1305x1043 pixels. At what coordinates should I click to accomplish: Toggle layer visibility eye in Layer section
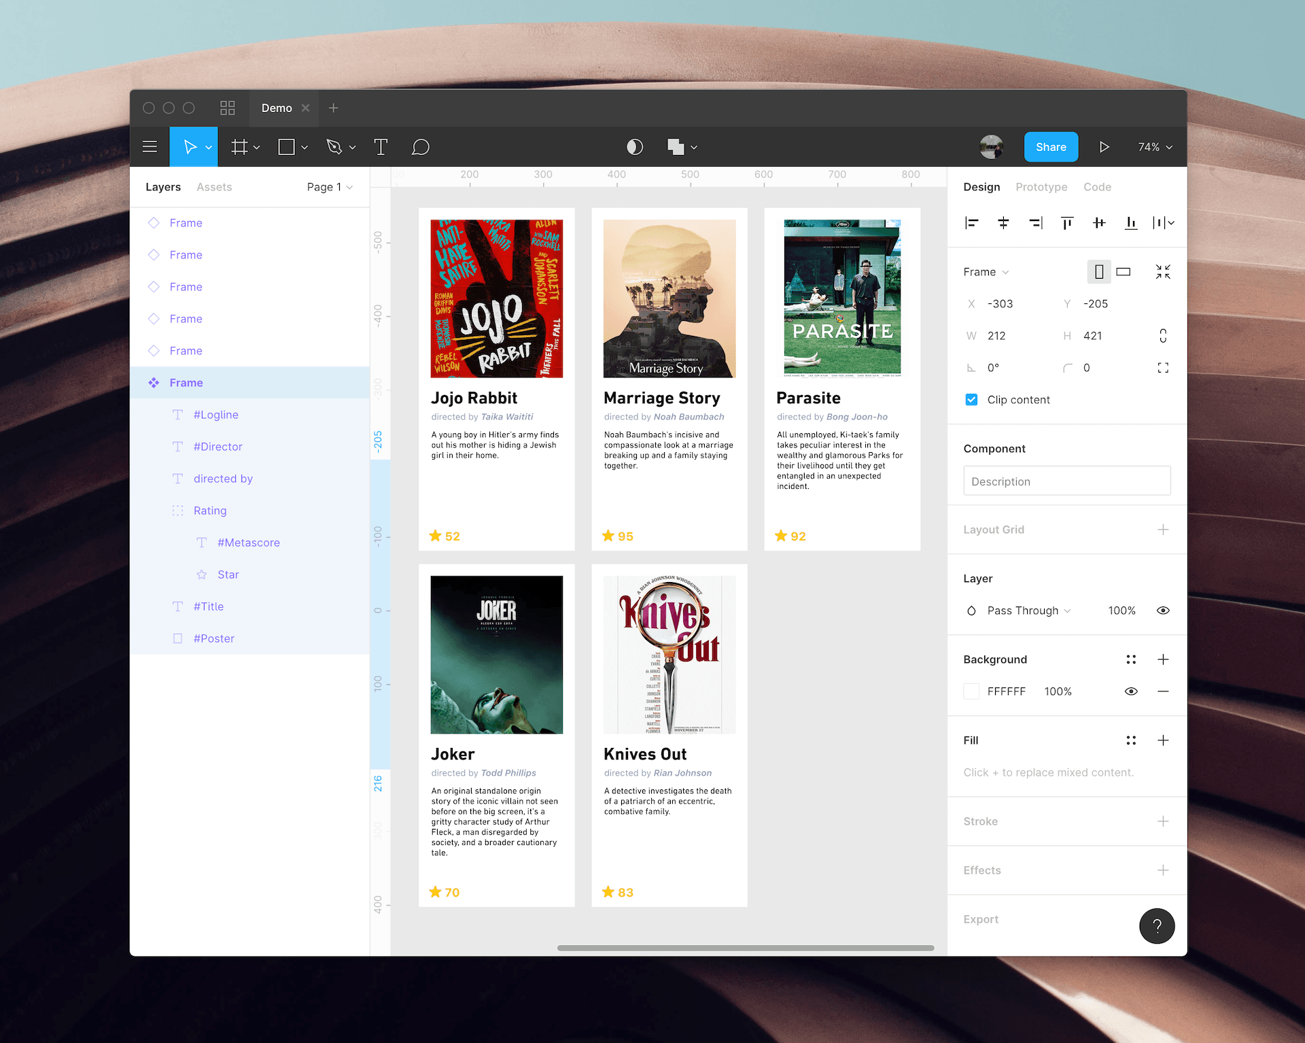[x=1162, y=611]
